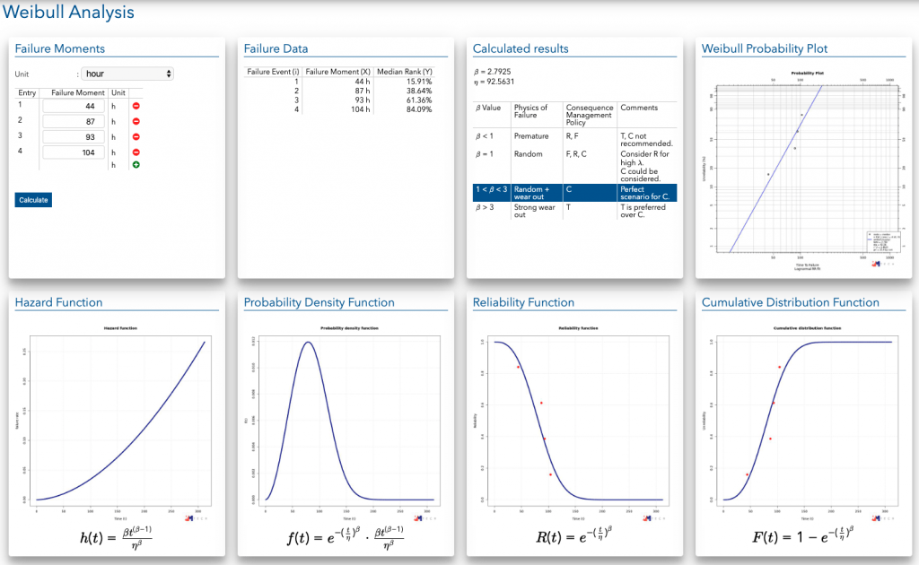Open the Unit dropdown showing hour
919x565 pixels.
click(127, 74)
